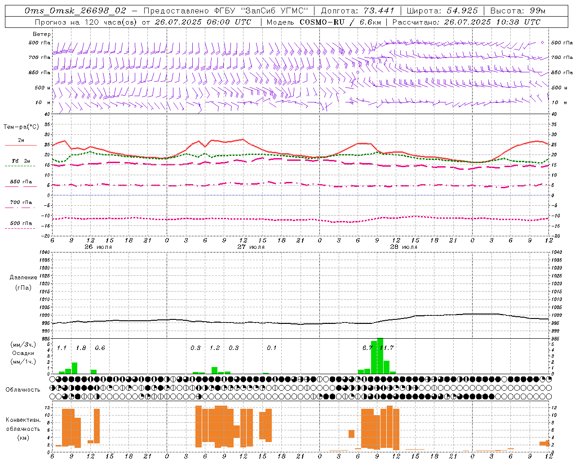Click the Осадки precipitation label
The height and width of the screenshot is (460, 575).
(23, 353)
